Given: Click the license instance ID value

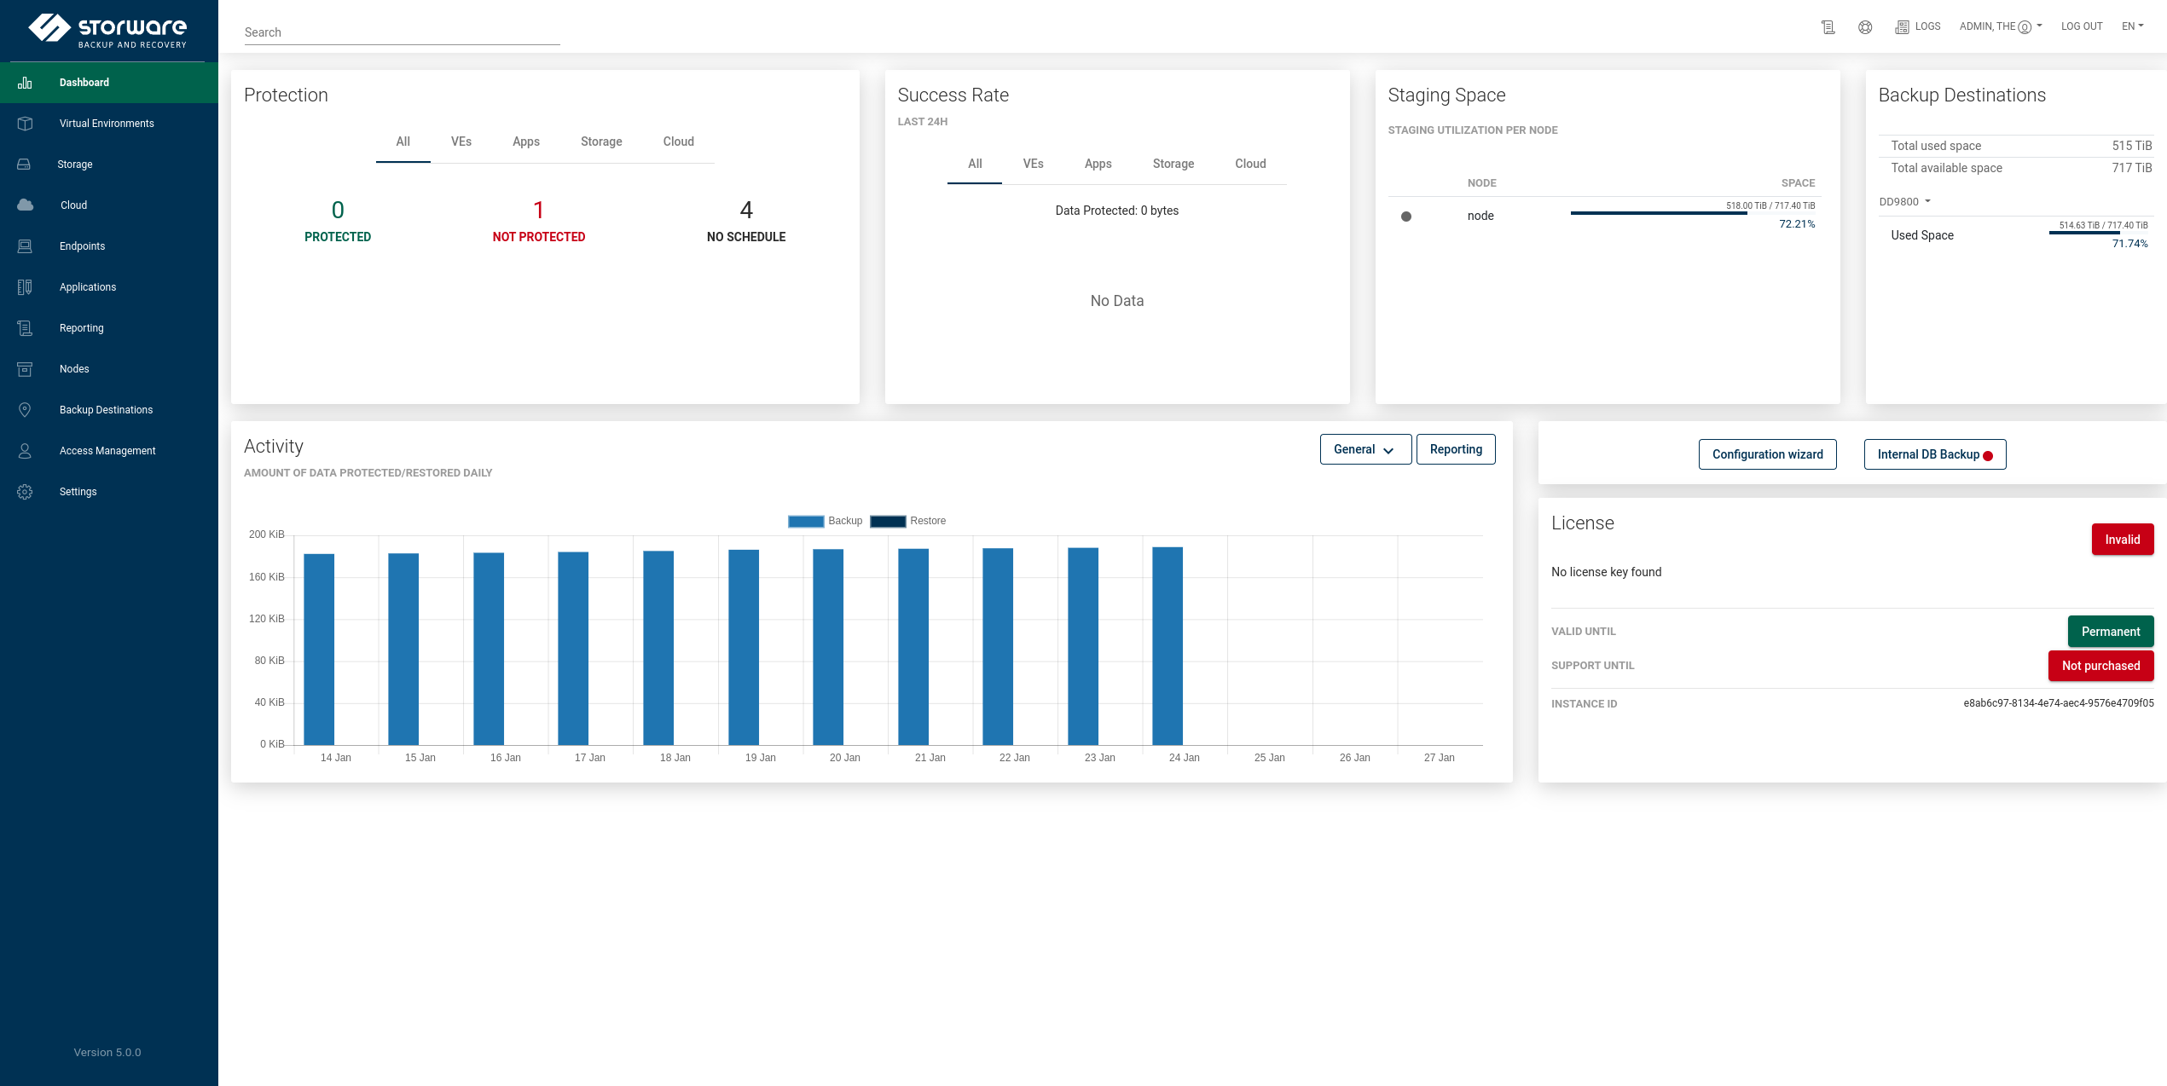Looking at the screenshot, I should (x=2059, y=703).
